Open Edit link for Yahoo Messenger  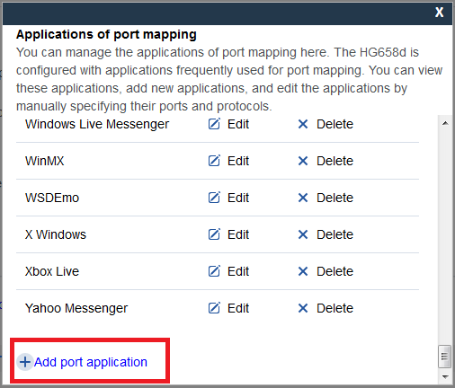(238, 308)
